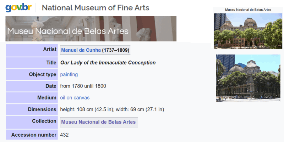Click the 'Our Lady of the Immaculate Conception' title text

[x=108, y=63]
